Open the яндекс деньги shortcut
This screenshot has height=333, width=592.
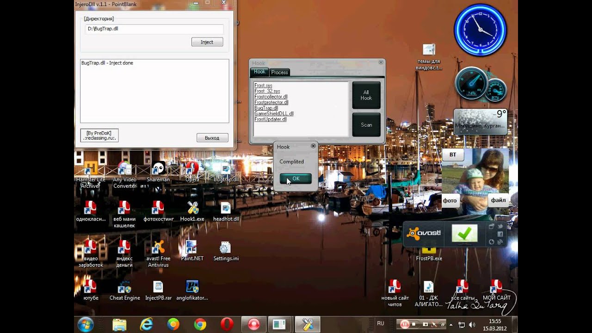124,254
